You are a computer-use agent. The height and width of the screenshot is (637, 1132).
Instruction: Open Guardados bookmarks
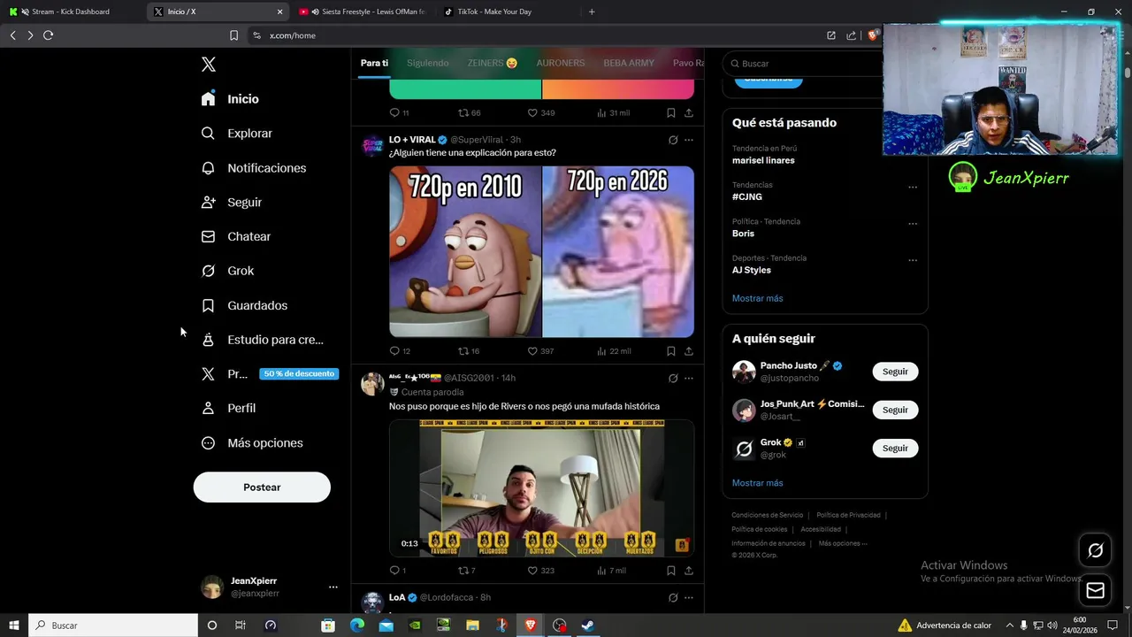[244, 305]
